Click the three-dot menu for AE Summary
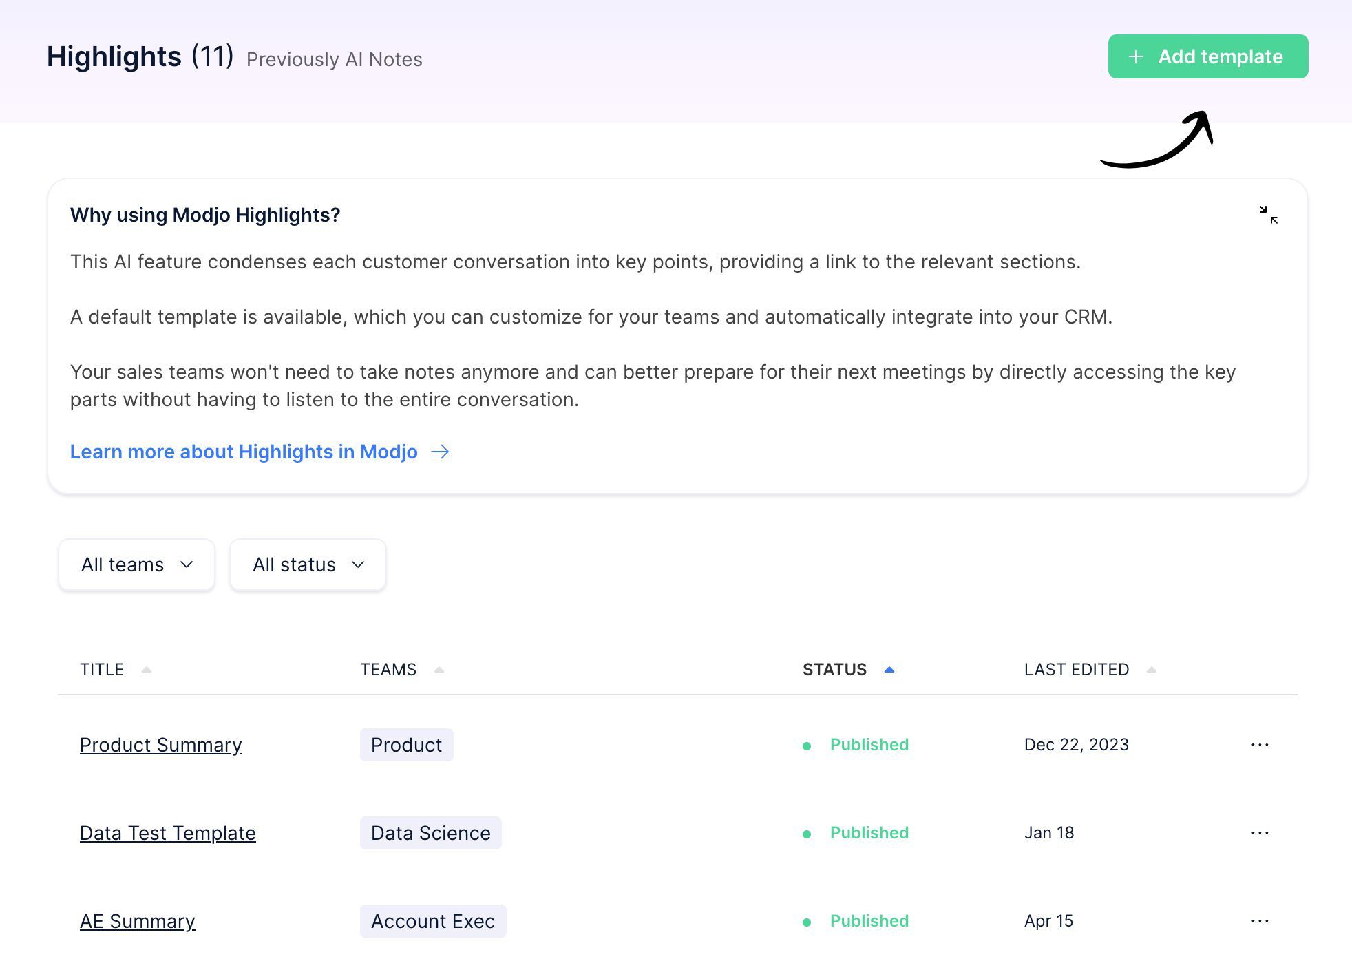This screenshot has width=1352, height=961. tap(1260, 920)
